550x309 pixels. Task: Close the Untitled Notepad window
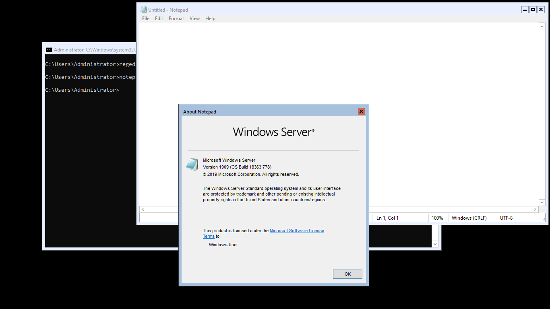point(541,10)
